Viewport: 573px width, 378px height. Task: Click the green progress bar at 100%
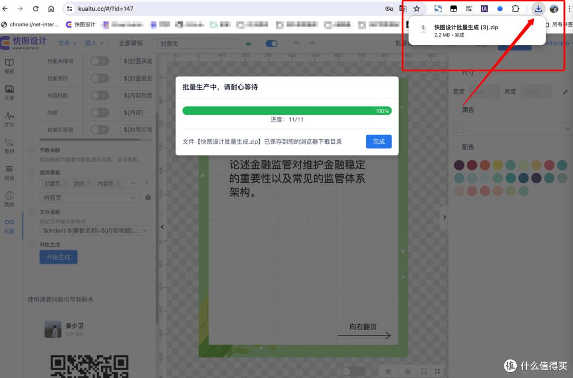(287, 111)
